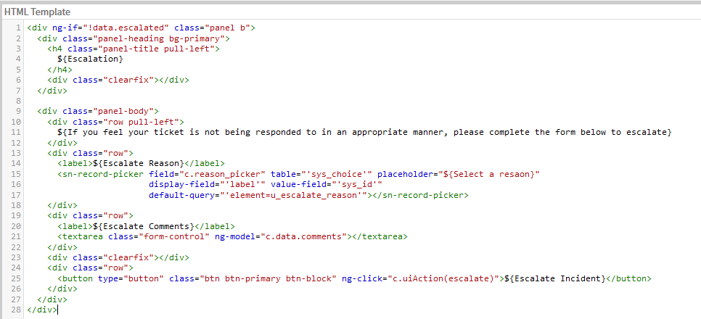701x319 pixels.
Task: Click gutter line number 17
Action: [x=16, y=195]
